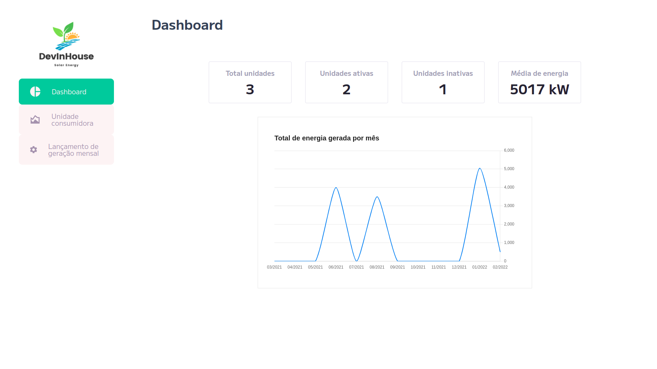Click the DevInHouse Solar Energy logo
This screenshot has width=657, height=369.
(x=66, y=44)
